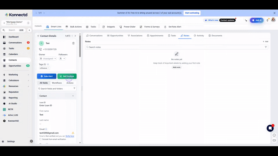278x156 pixels.
Task: Switch to the Opportunities tab
Action: 115,36
